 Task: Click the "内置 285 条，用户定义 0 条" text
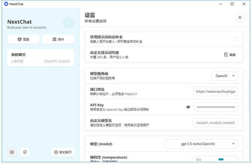tap(109, 57)
